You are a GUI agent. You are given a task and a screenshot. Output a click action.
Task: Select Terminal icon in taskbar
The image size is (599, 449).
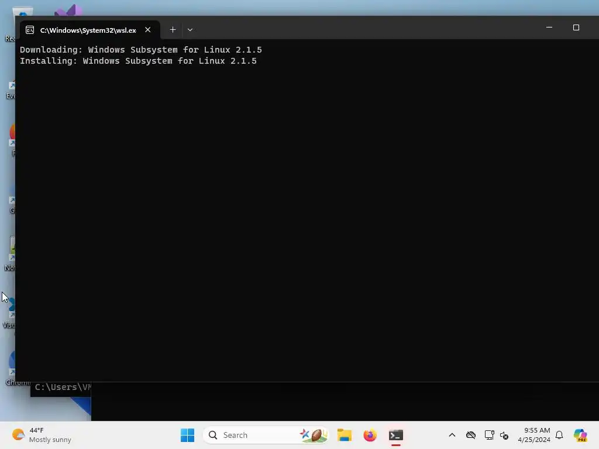point(396,435)
